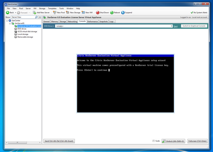Click Switch to Graphical Console button
The image size is (213, 152).
194,26
